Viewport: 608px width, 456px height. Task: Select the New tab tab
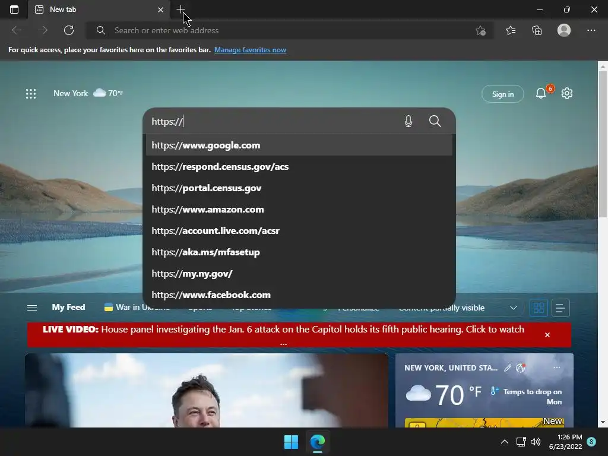click(99, 9)
